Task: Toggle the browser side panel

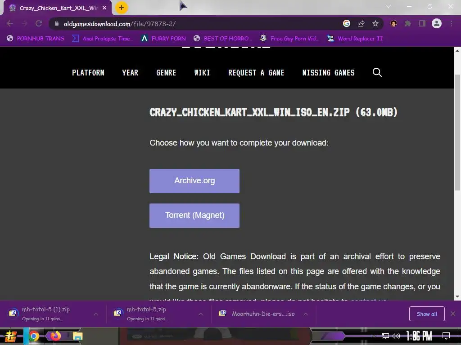Action: pyautogui.click(x=422, y=23)
